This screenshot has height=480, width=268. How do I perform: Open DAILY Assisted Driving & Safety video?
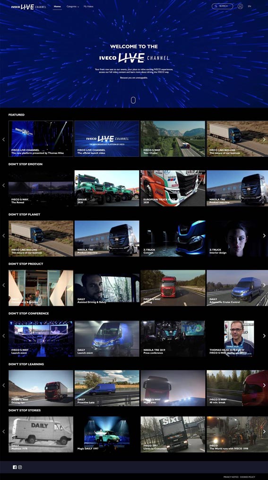(x=107, y=288)
